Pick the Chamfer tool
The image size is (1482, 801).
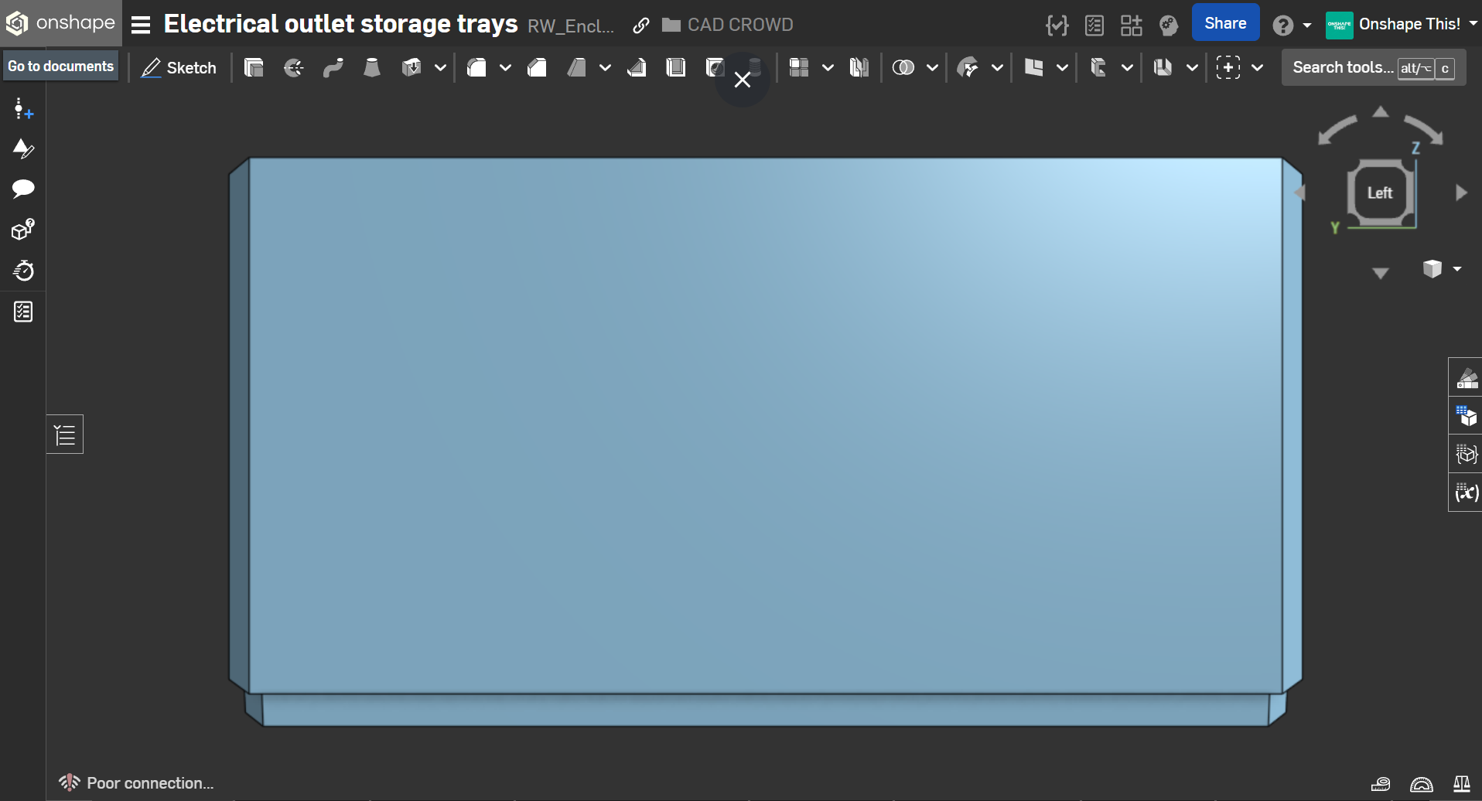pos(537,68)
